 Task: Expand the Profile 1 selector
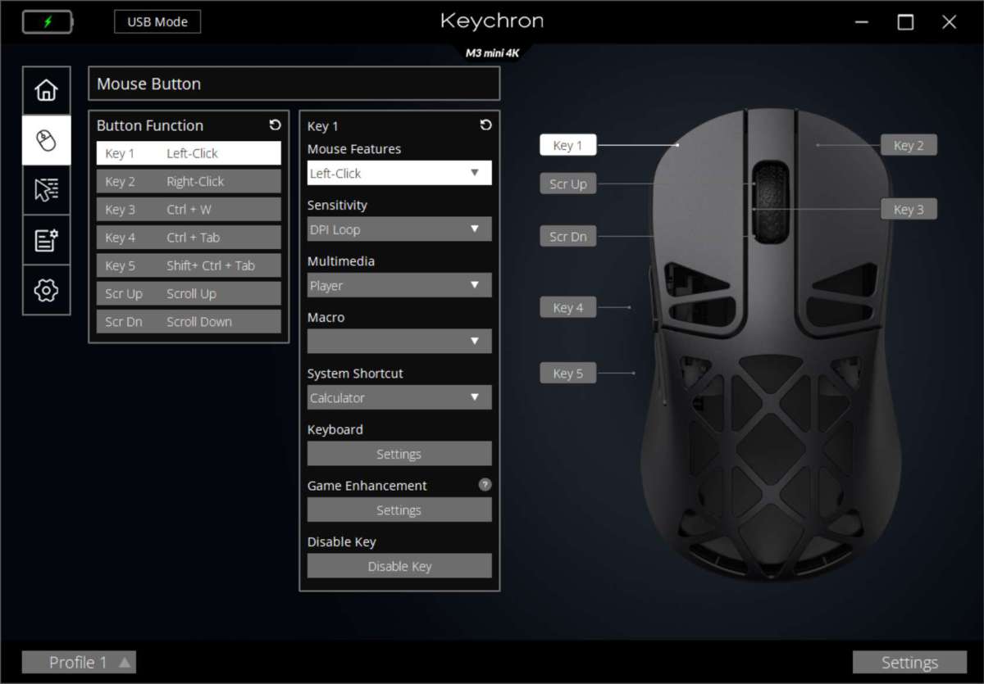click(x=79, y=662)
